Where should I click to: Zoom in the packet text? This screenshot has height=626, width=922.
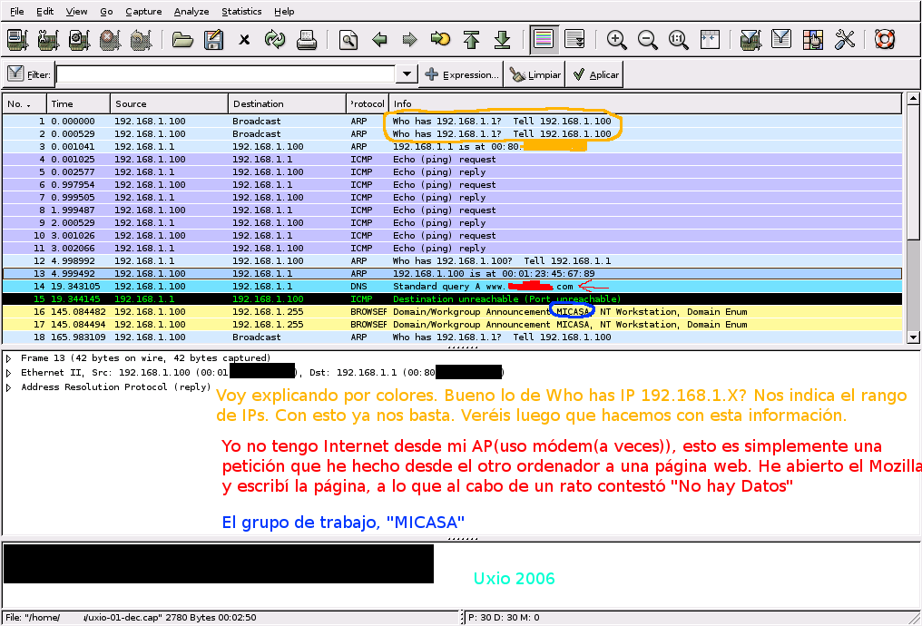coord(616,40)
